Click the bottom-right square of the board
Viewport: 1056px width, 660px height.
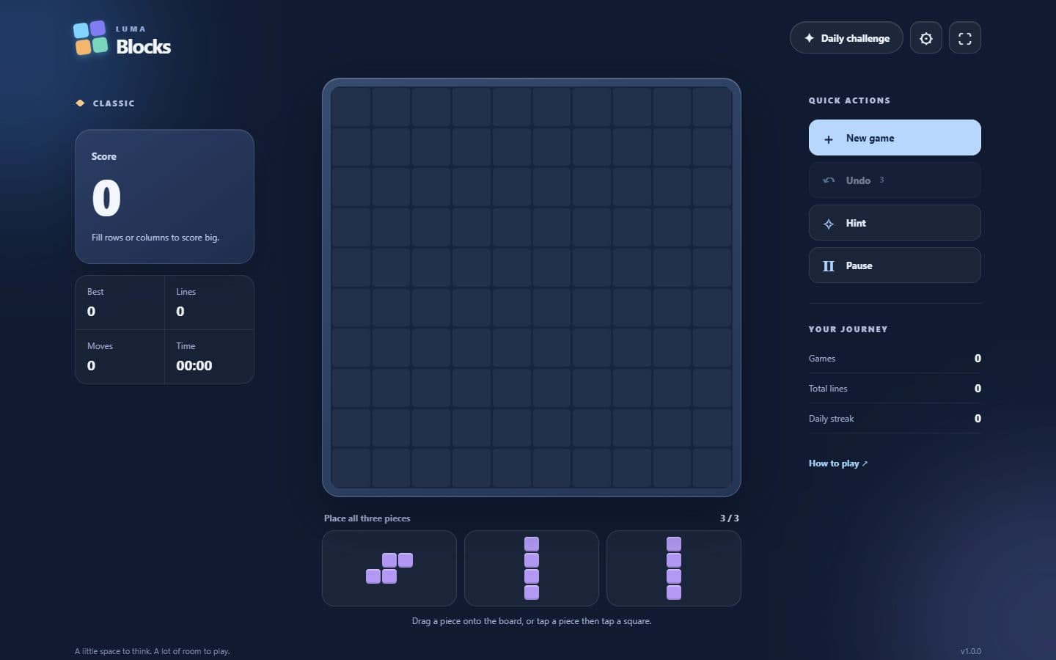[712, 468]
